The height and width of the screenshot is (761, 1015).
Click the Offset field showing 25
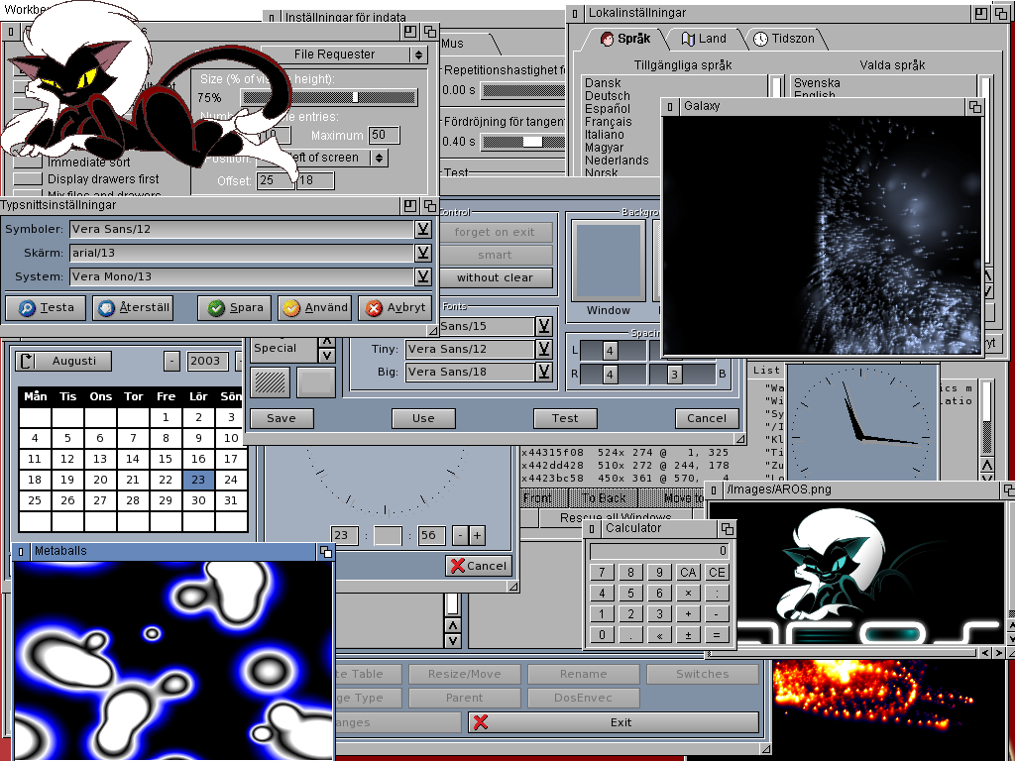[x=276, y=180]
